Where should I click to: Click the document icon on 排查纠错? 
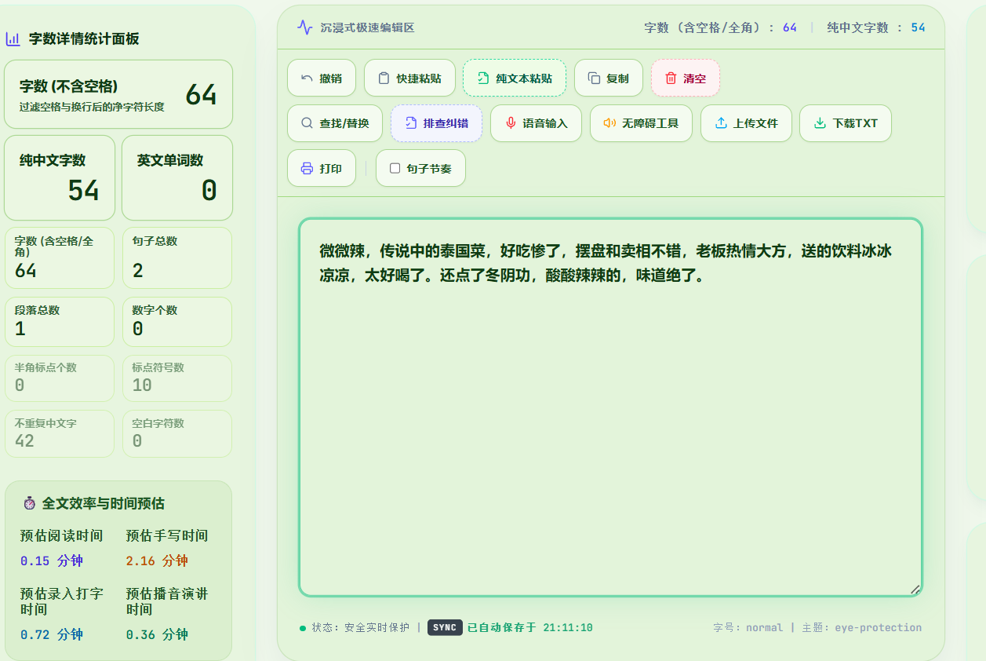coord(410,123)
